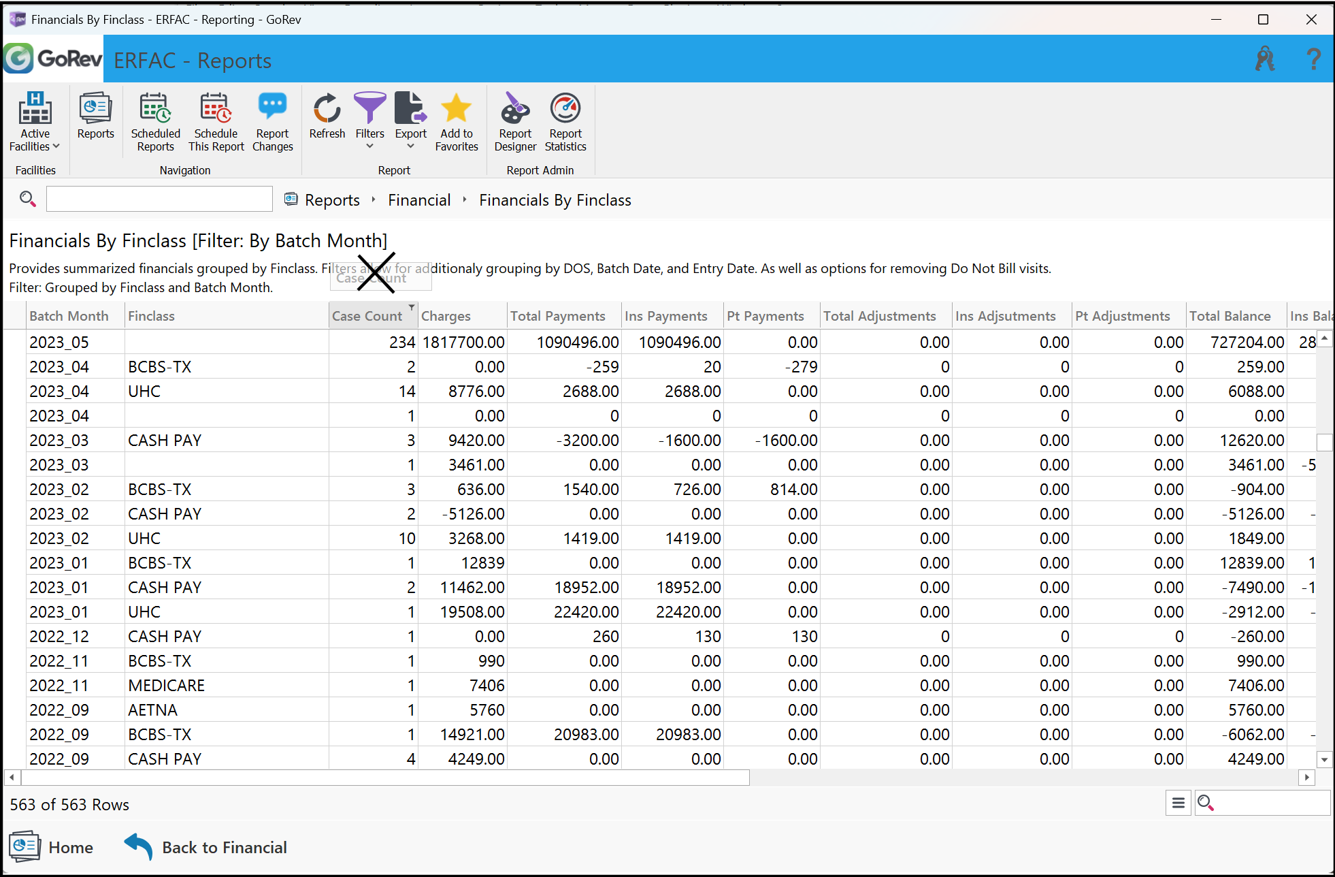Click Back to Financial
The image size is (1335, 877).
tap(205, 847)
